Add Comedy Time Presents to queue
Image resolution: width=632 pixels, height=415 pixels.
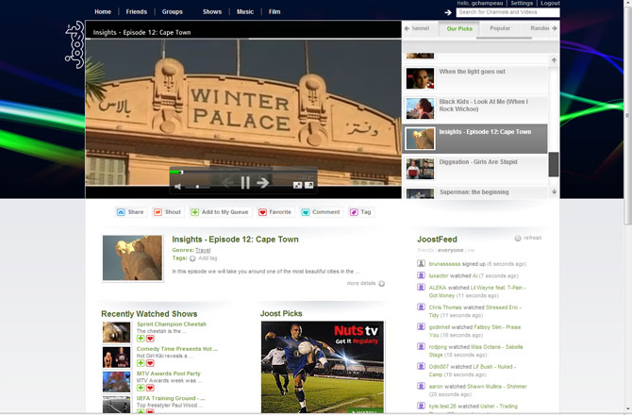[x=141, y=363]
